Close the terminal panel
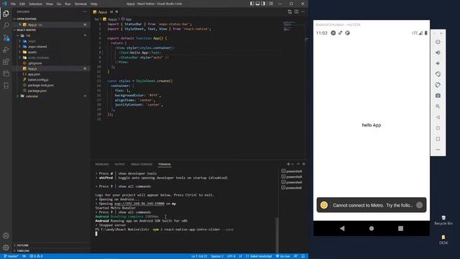Viewport: 460px width, 259px height. click(303, 164)
